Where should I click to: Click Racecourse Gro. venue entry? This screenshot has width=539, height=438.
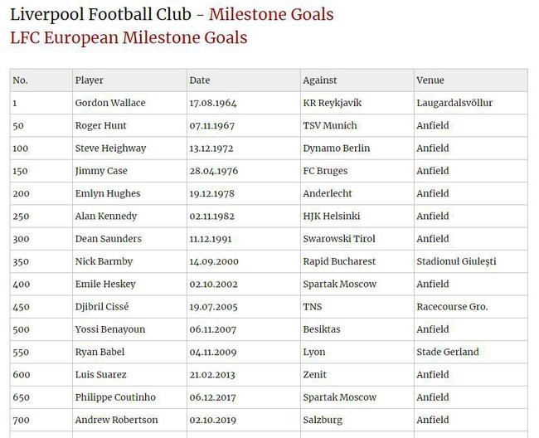click(x=452, y=307)
